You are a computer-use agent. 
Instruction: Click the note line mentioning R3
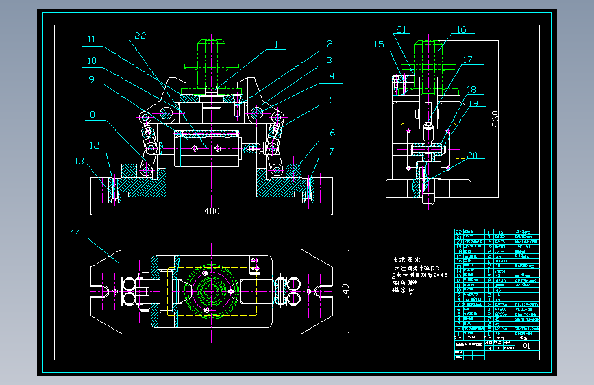pos(416,268)
